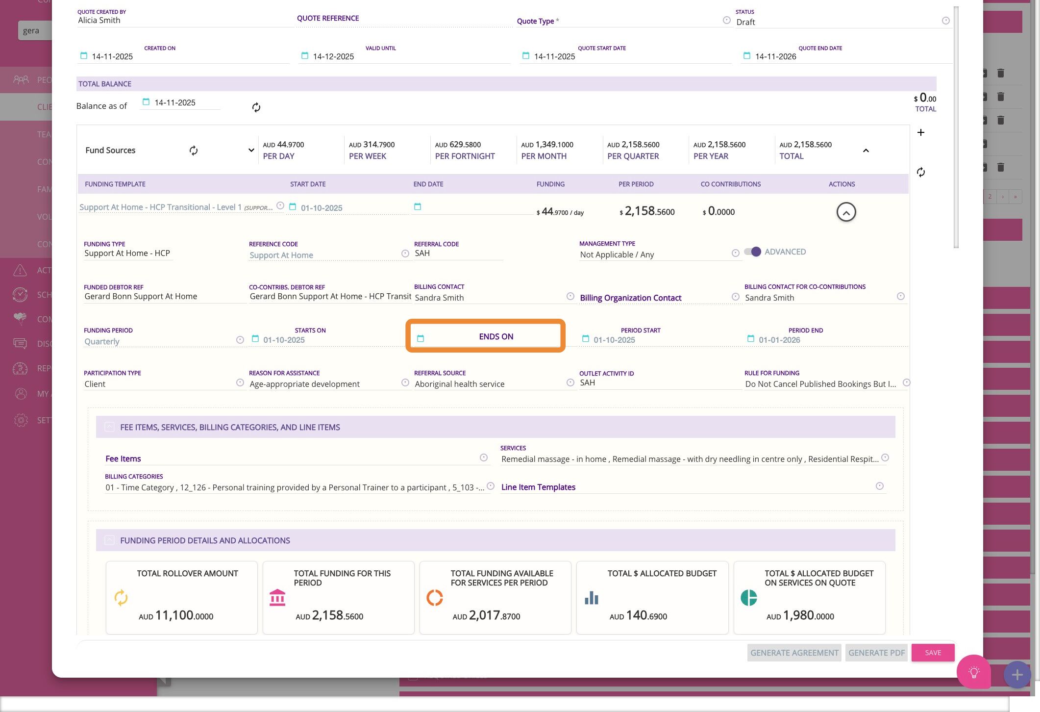Click the Generate Agreement button

[794, 653]
